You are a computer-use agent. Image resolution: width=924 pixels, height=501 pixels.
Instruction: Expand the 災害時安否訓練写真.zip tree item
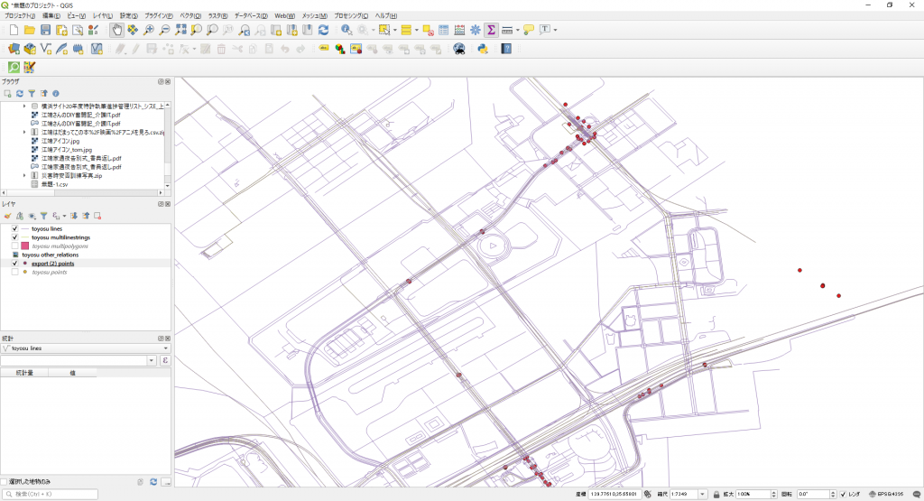(x=24, y=175)
